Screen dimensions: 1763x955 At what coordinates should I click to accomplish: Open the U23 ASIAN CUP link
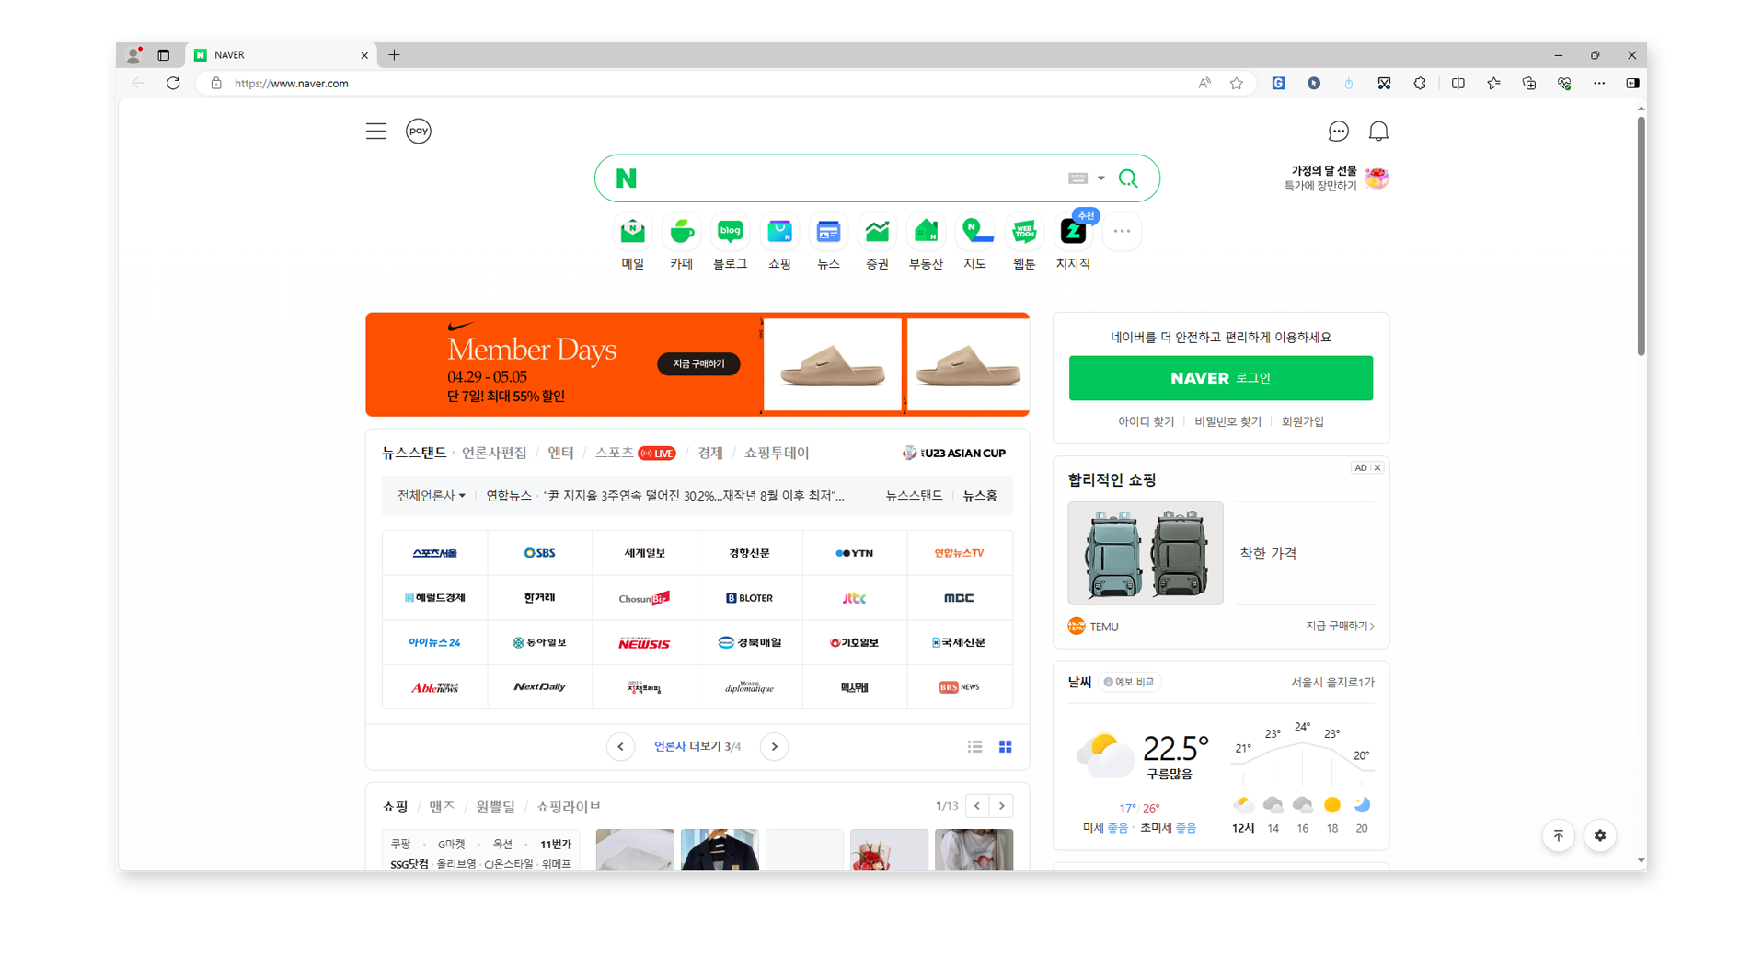point(953,453)
